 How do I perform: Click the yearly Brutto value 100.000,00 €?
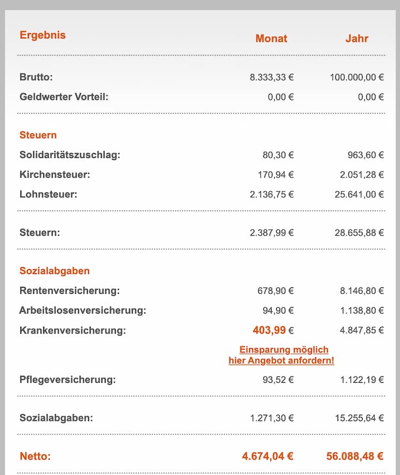(357, 77)
